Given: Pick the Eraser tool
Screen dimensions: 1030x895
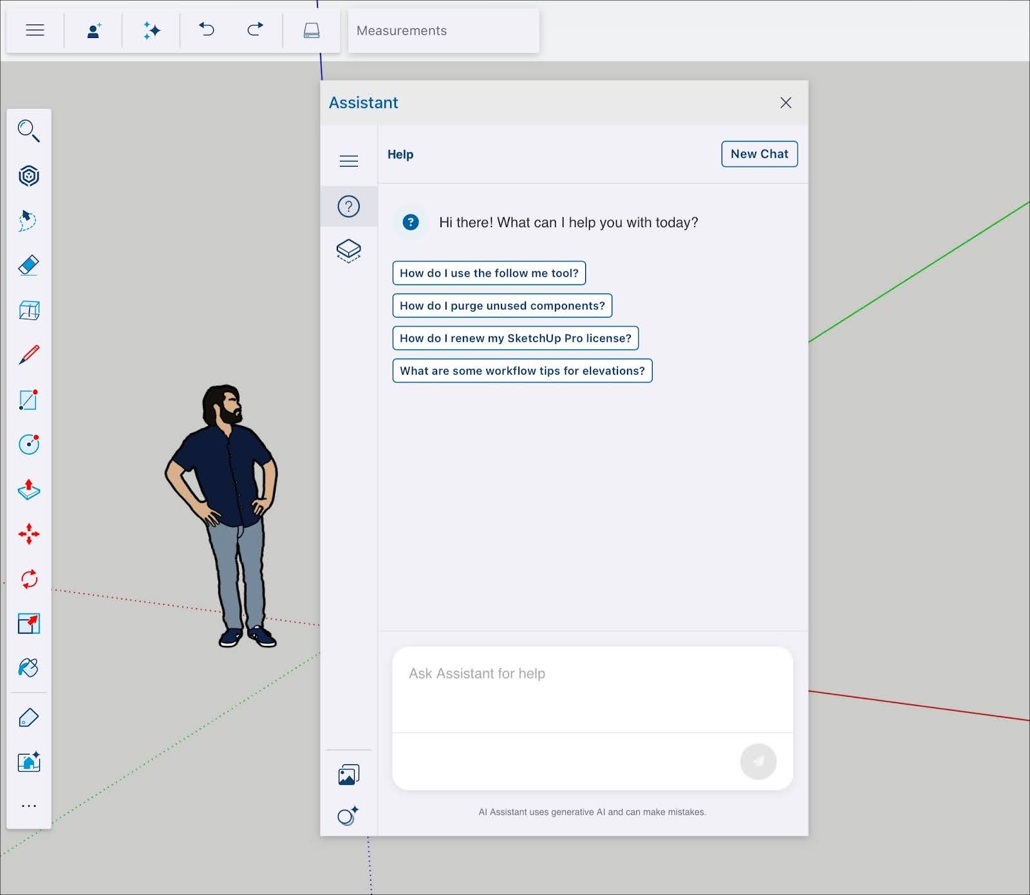Looking at the screenshot, I should 29,265.
